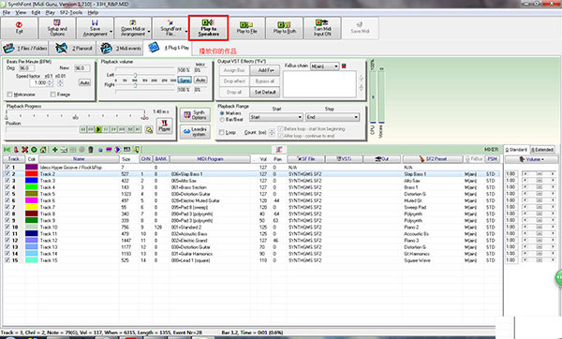
Task: Click the envelope icon in track toolbar
Action: pos(64,150)
